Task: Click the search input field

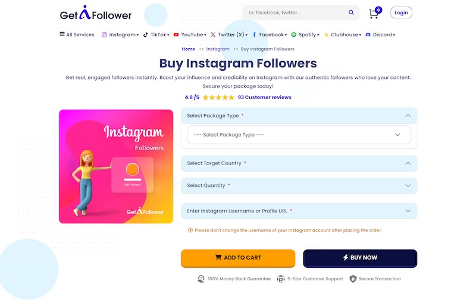Action: [x=295, y=12]
